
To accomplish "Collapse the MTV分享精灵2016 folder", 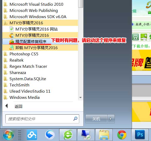I will pos(40,23).
